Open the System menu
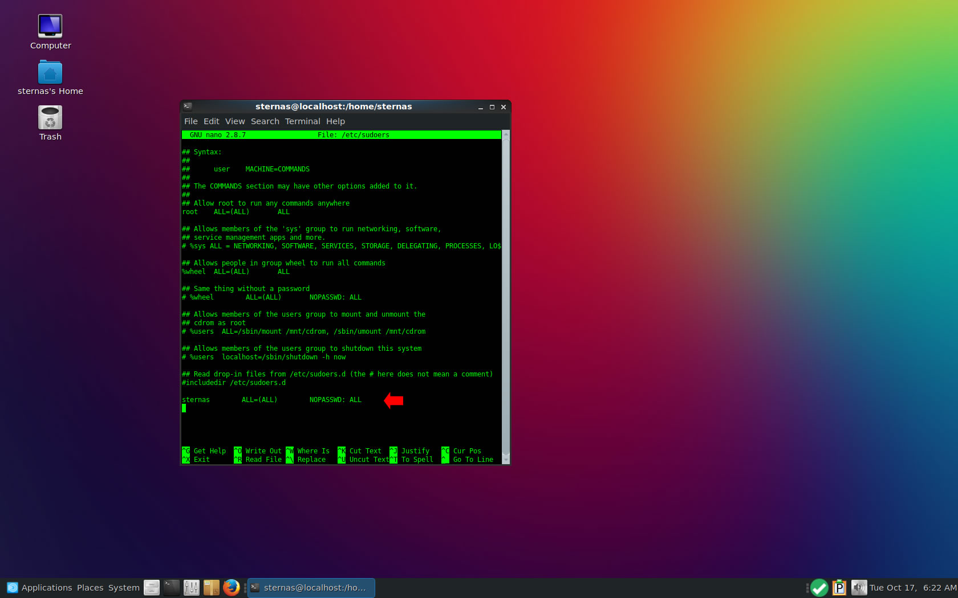Image resolution: width=958 pixels, height=598 pixels. 124,588
